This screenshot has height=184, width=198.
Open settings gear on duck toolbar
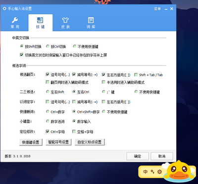(159, 172)
